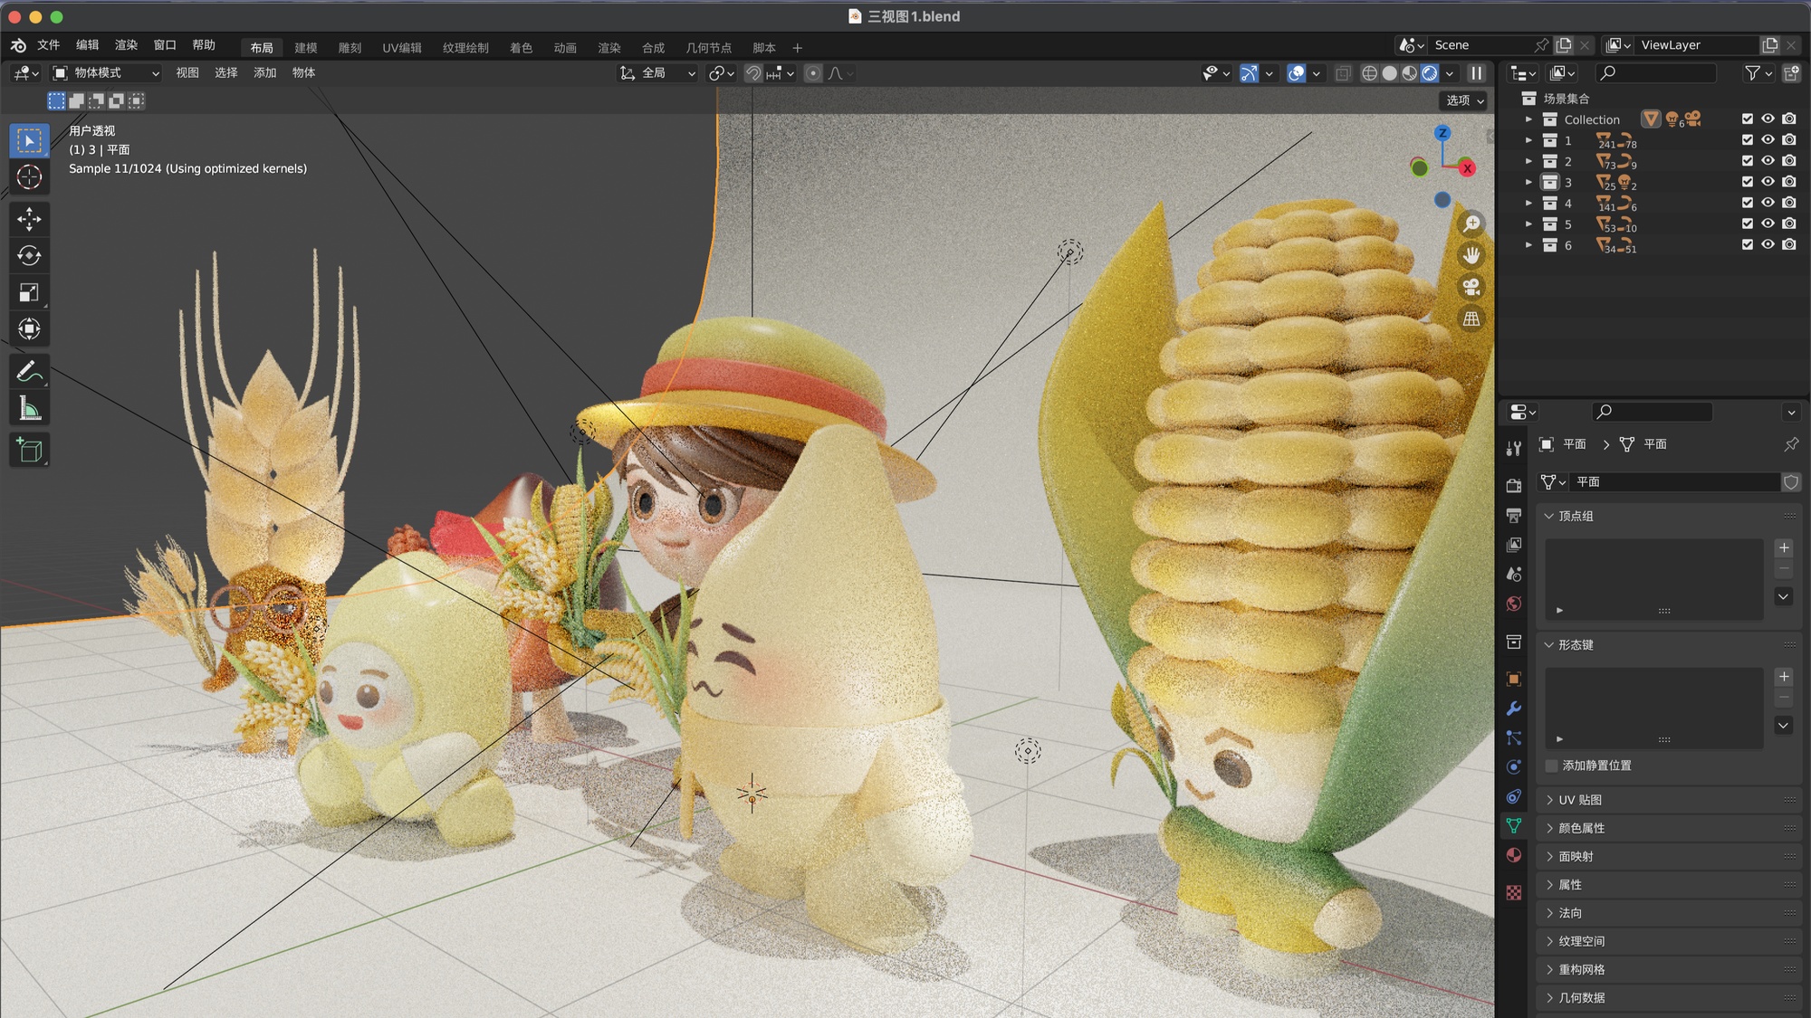
Task: Select the Add Cube tool
Action: coord(29,450)
